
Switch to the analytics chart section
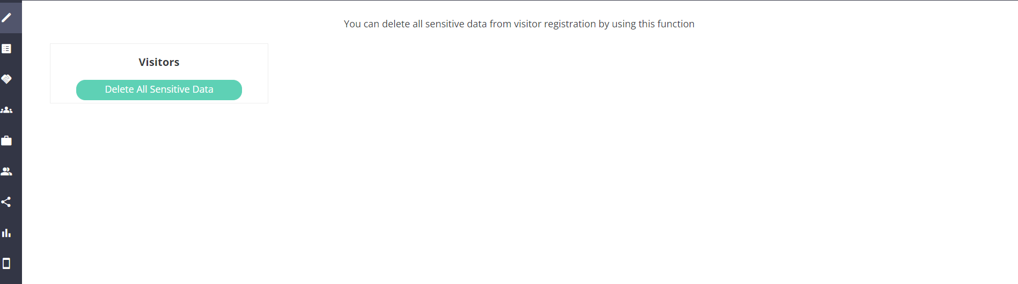click(x=6, y=233)
